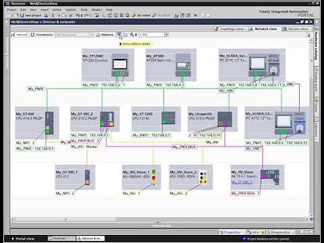Click the My_PN/IE 192.168.0.7 address label
Viewport: 324px width, 243px height.
[x=151, y=135]
